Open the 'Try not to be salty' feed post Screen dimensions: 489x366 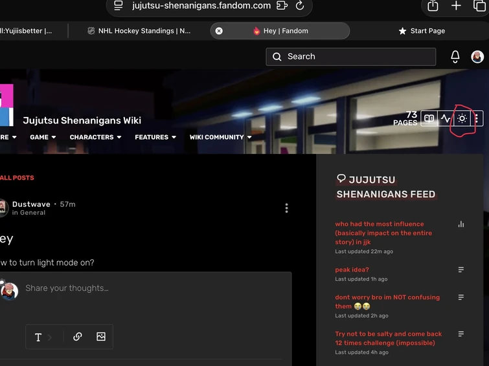388,338
